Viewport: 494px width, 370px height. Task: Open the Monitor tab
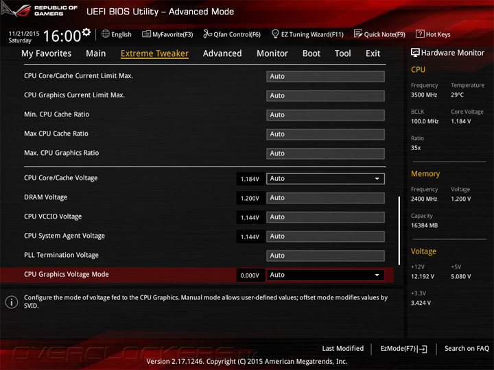272,53
